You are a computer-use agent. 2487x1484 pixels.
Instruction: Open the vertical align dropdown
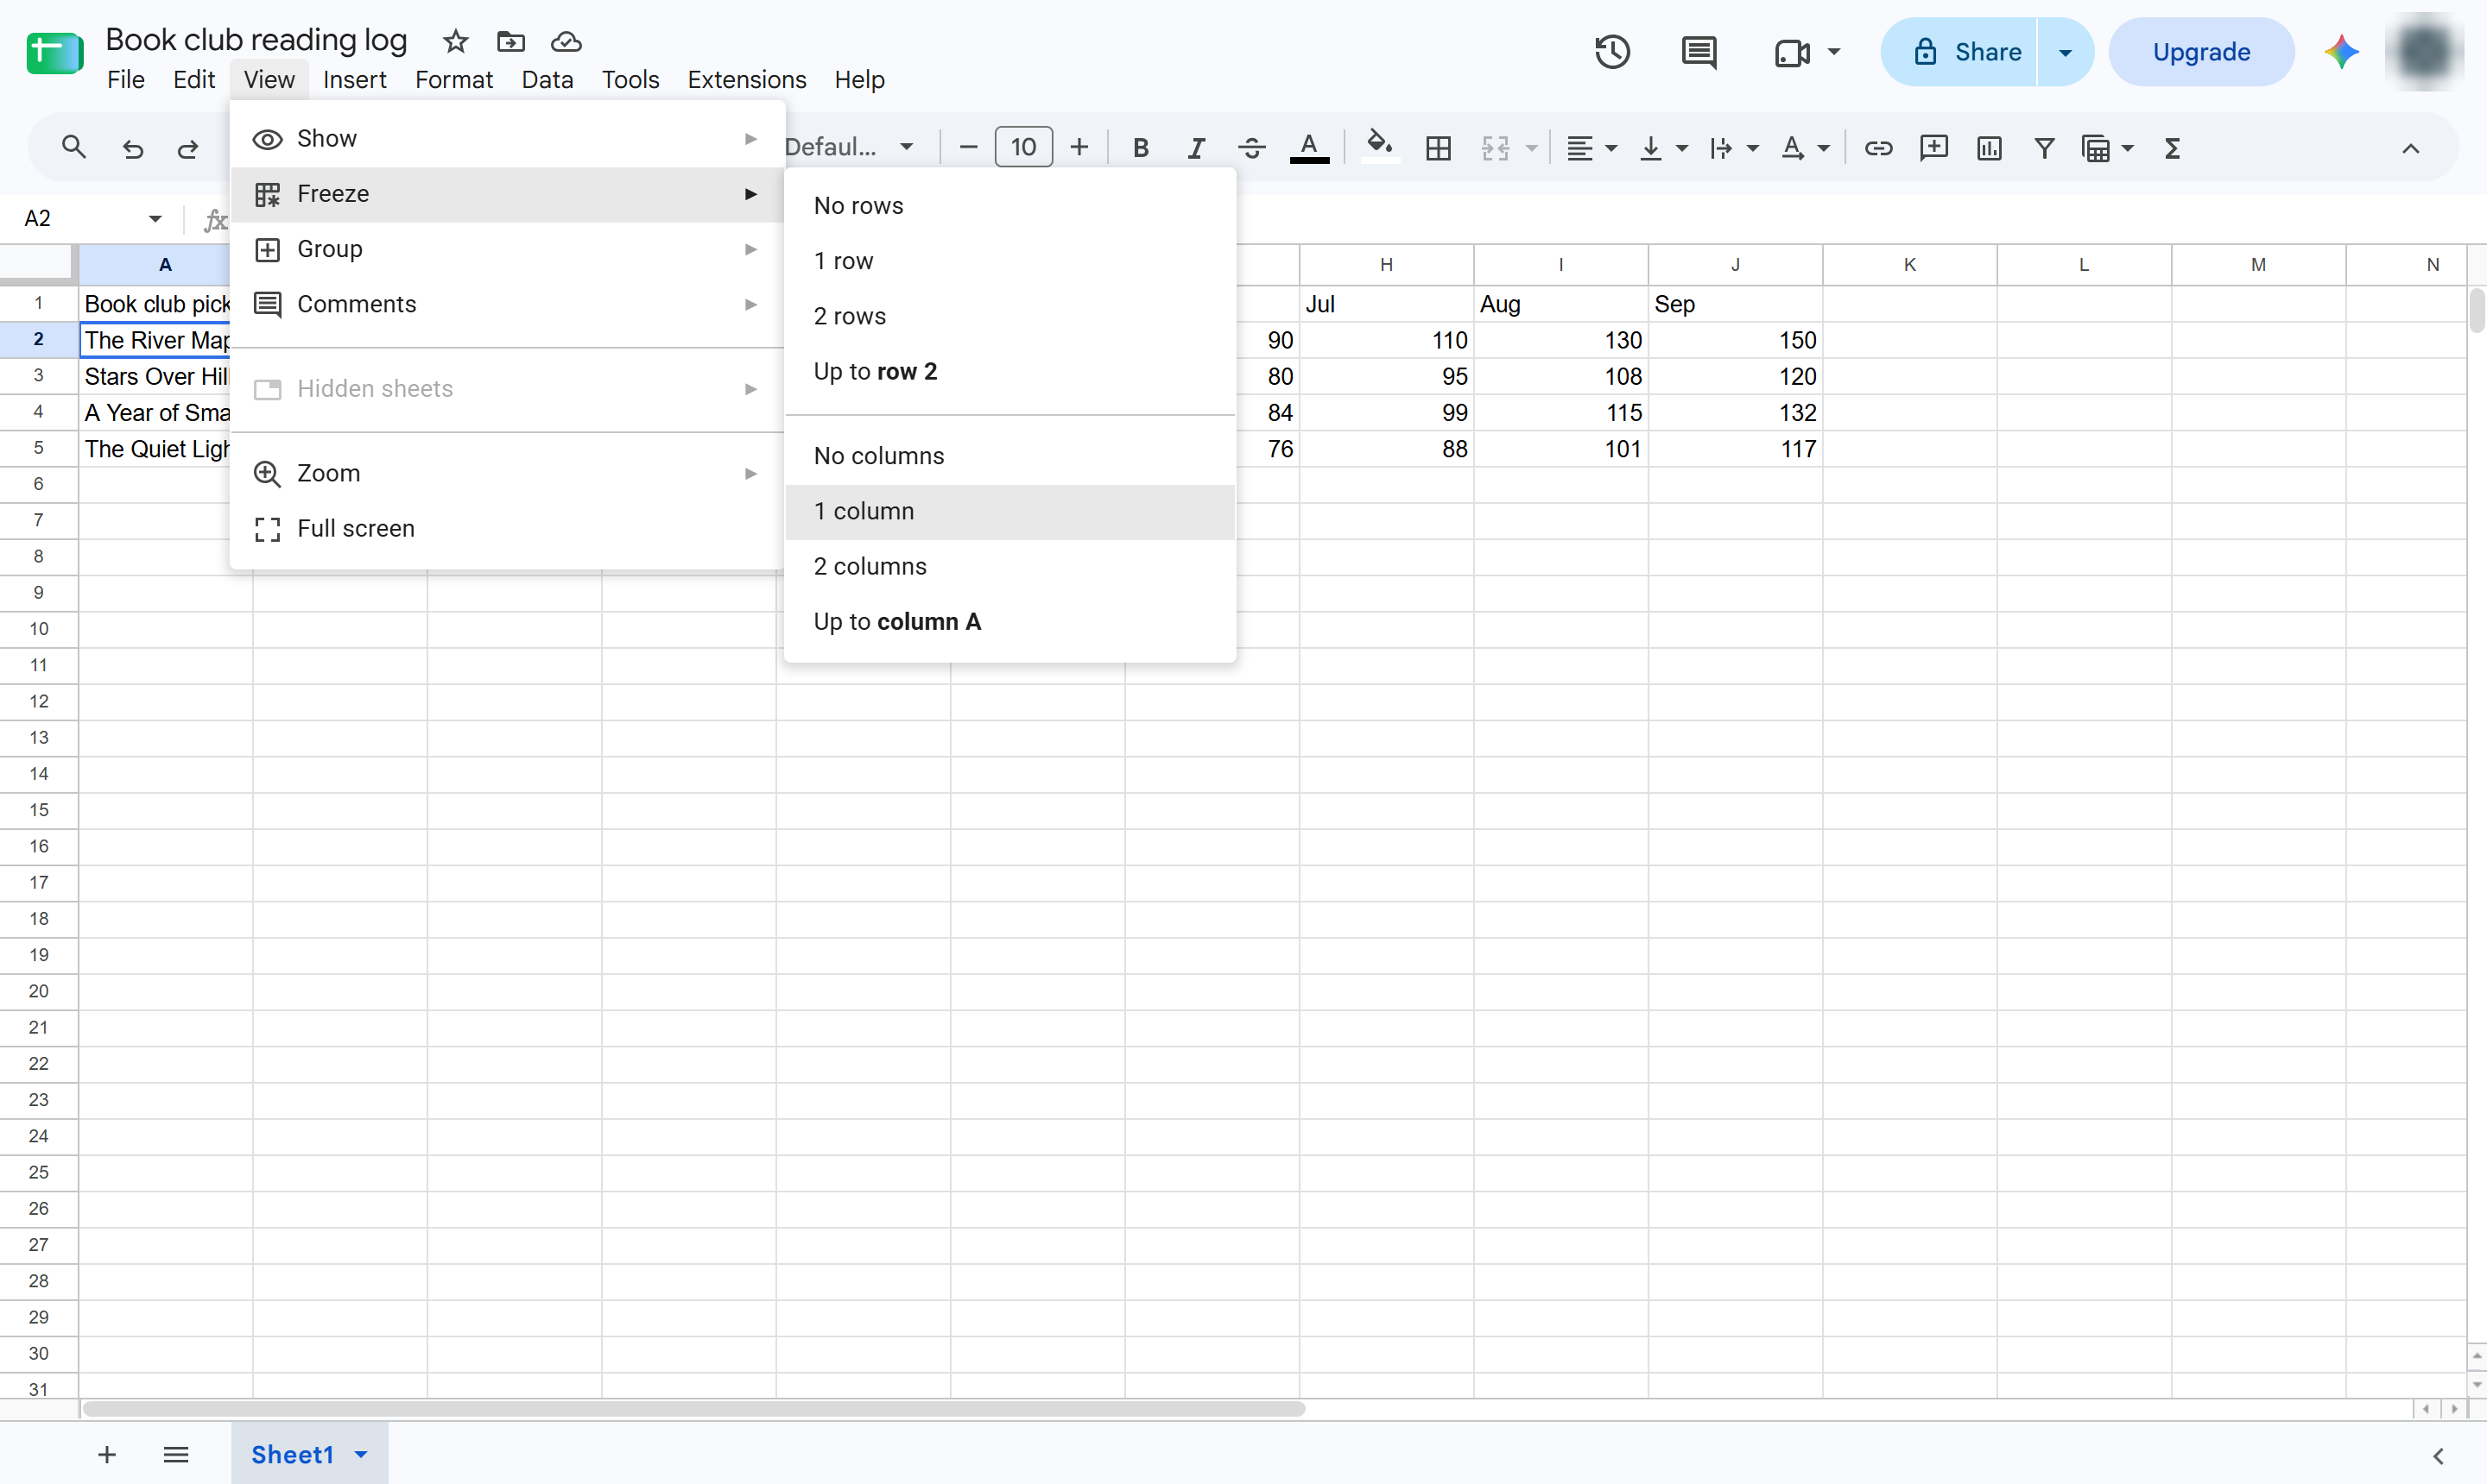pos(1663,148)
